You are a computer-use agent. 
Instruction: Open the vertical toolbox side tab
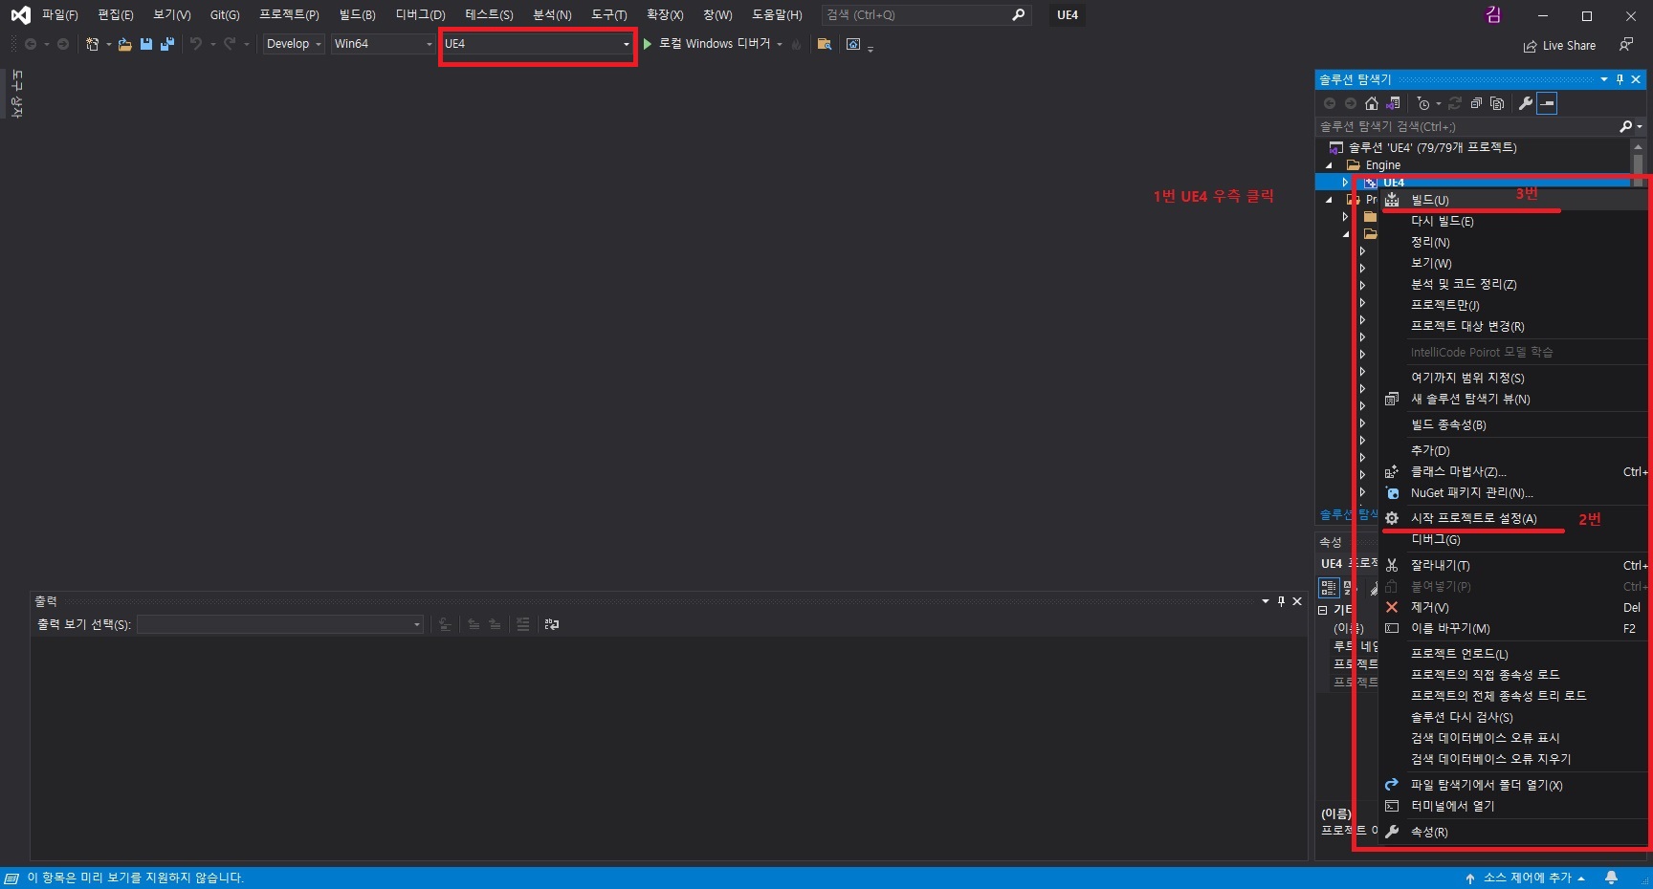tap(17, 94)
